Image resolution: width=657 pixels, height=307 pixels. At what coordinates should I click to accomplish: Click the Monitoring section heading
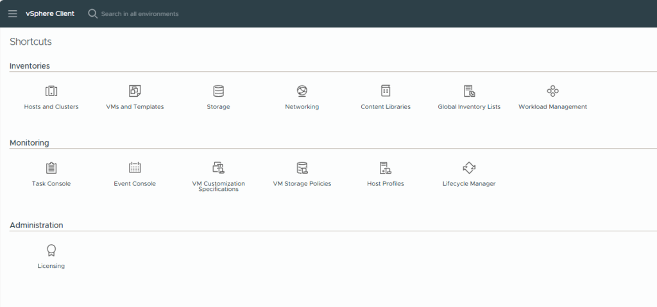[x=30, y=143]
